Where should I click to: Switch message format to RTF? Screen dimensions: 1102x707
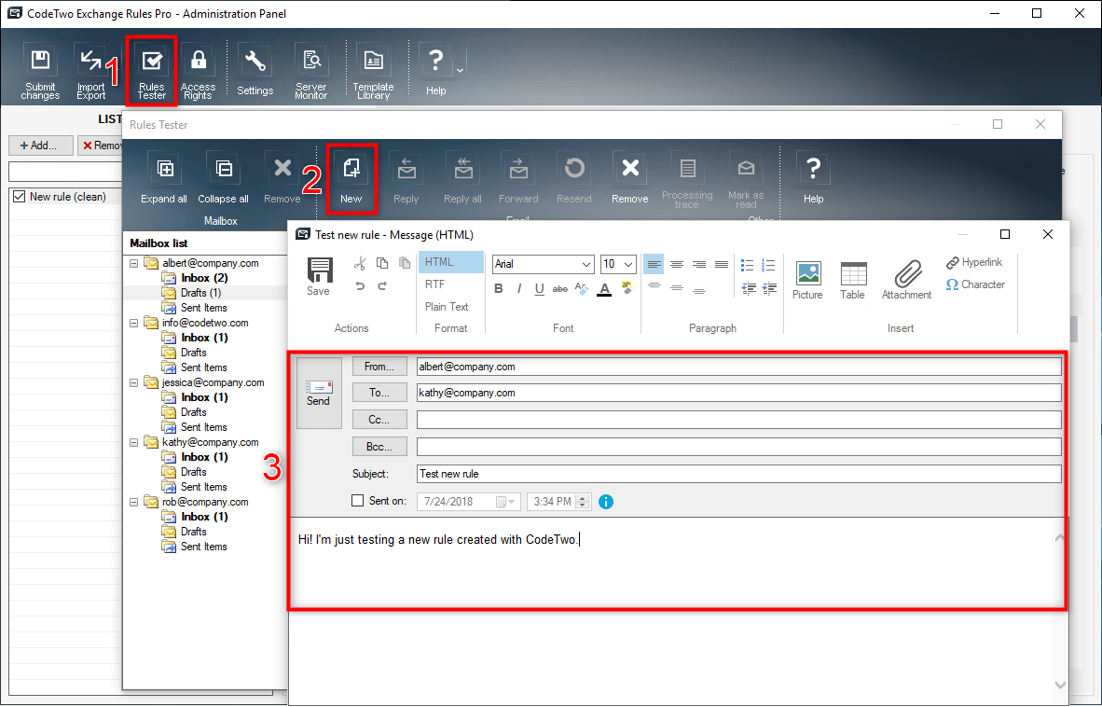[434, 284]
